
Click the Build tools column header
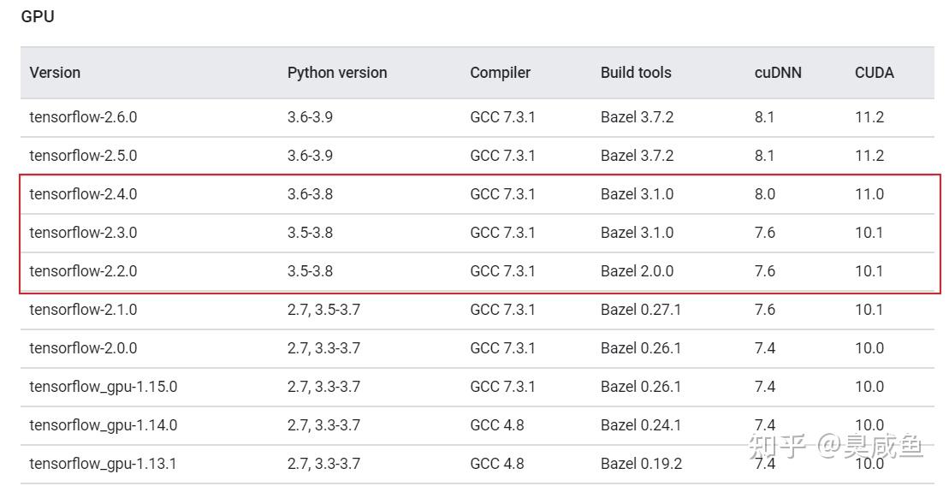[x=636, y=73]
